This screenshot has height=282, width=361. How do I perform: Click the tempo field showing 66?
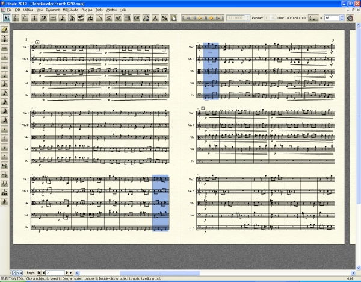(x=332, y=18)
